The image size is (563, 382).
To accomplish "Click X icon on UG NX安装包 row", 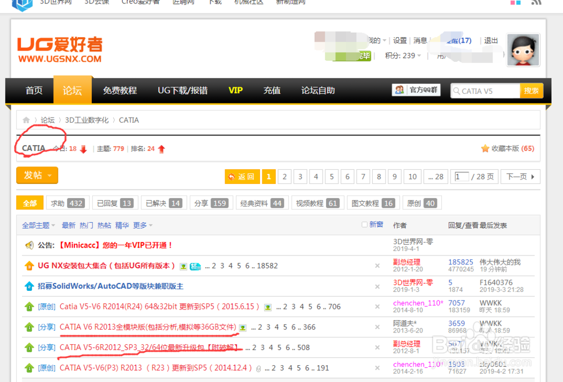I will (x=377, y=266).
